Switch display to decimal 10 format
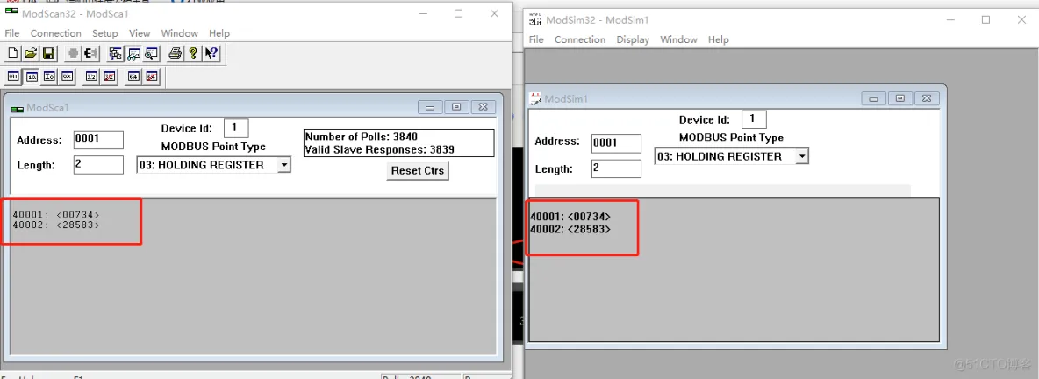Viewport: 1039px width, 379px height. pyautogui.click(x=31, y=77)
